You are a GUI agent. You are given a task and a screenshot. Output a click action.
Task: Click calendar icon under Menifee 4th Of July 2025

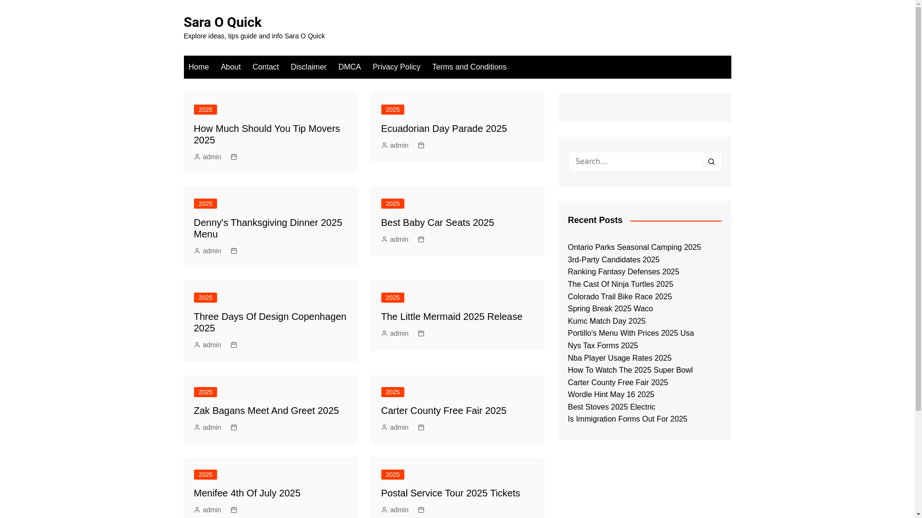(234, 510)
